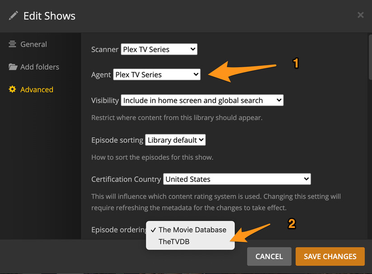Image resolution: width=372 pixels, height=274 pixels.
Task: Click the General list icon in sidebar
Action: point(12,44)
